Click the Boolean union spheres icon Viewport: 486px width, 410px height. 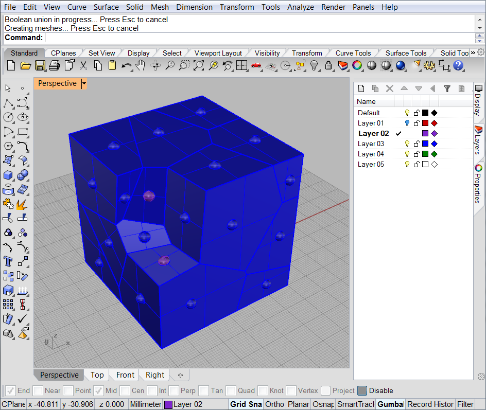click(22, 175)
